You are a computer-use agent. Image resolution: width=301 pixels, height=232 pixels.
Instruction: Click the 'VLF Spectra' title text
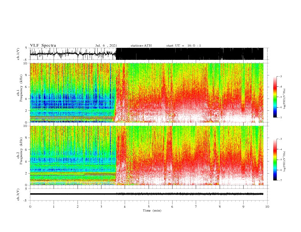(x=43, y=45)
